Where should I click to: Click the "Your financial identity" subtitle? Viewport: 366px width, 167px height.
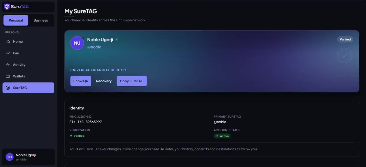point(105,20)
